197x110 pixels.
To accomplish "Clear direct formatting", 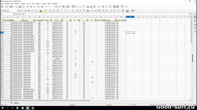I will coord(42,7).
